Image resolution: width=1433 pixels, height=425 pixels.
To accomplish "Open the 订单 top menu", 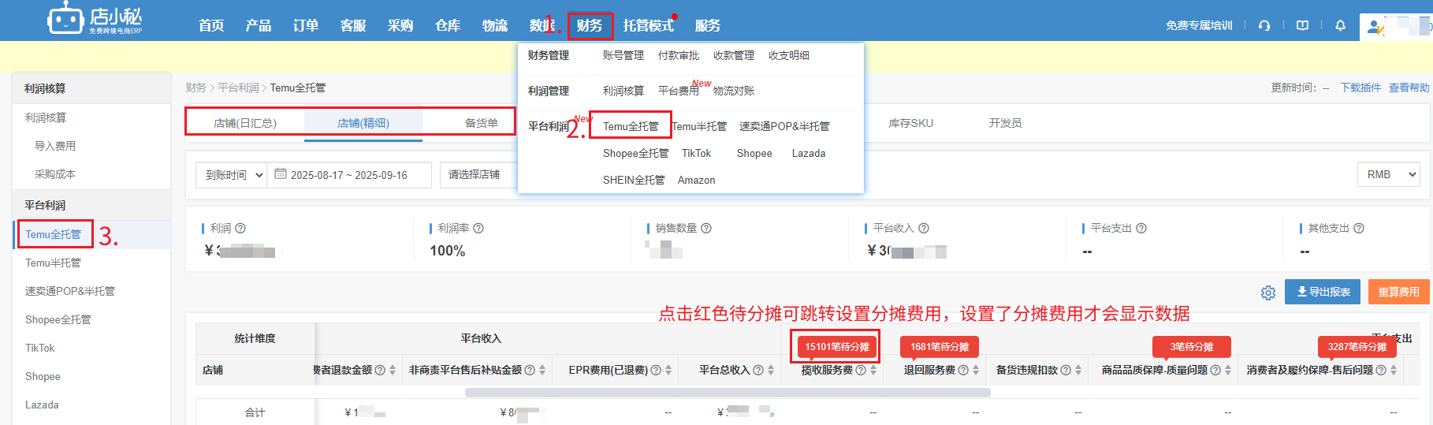I will pos(306,25).
